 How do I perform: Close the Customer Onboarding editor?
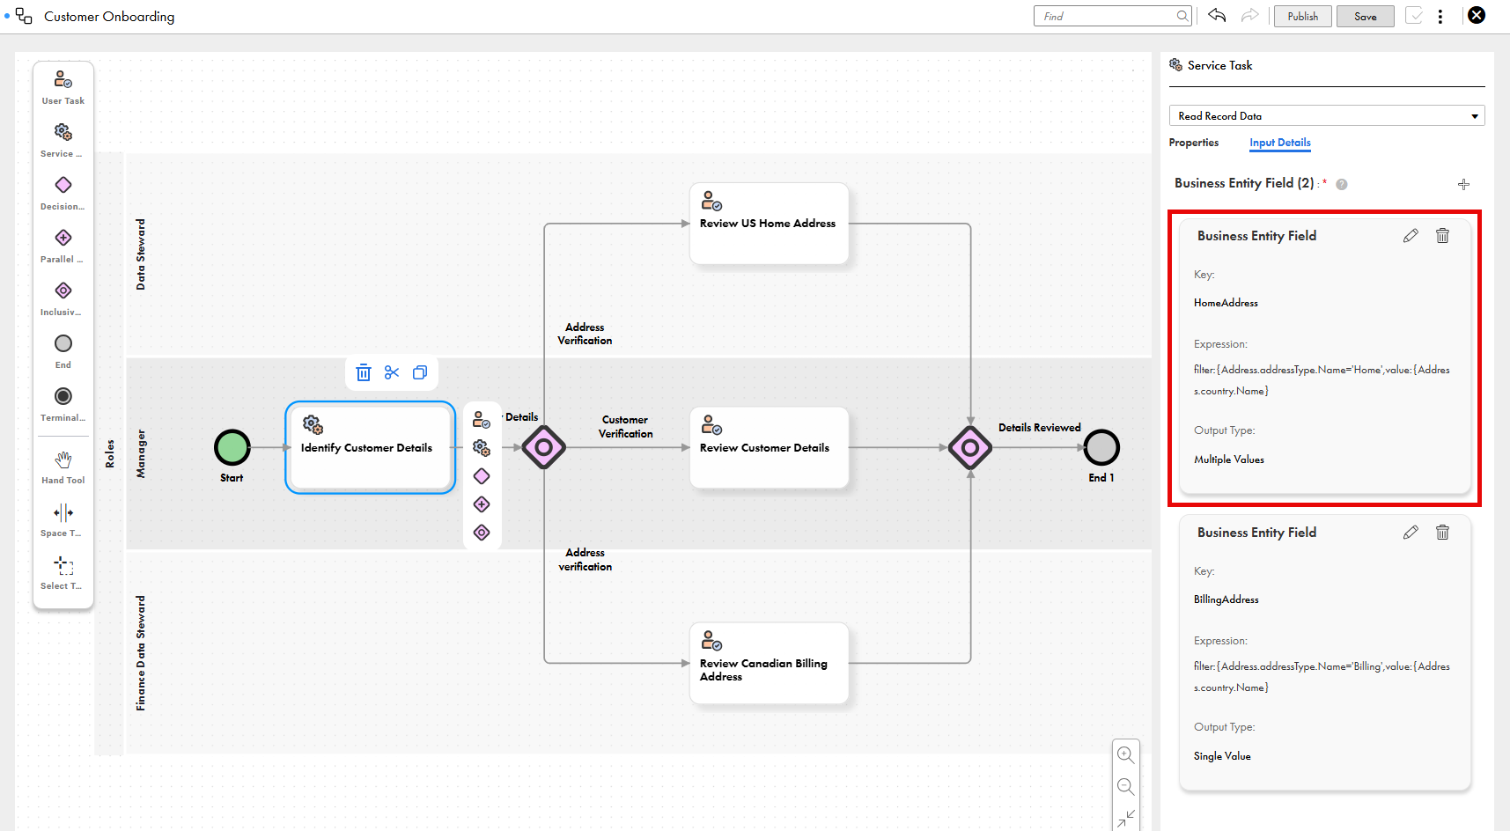(1477, 15)
